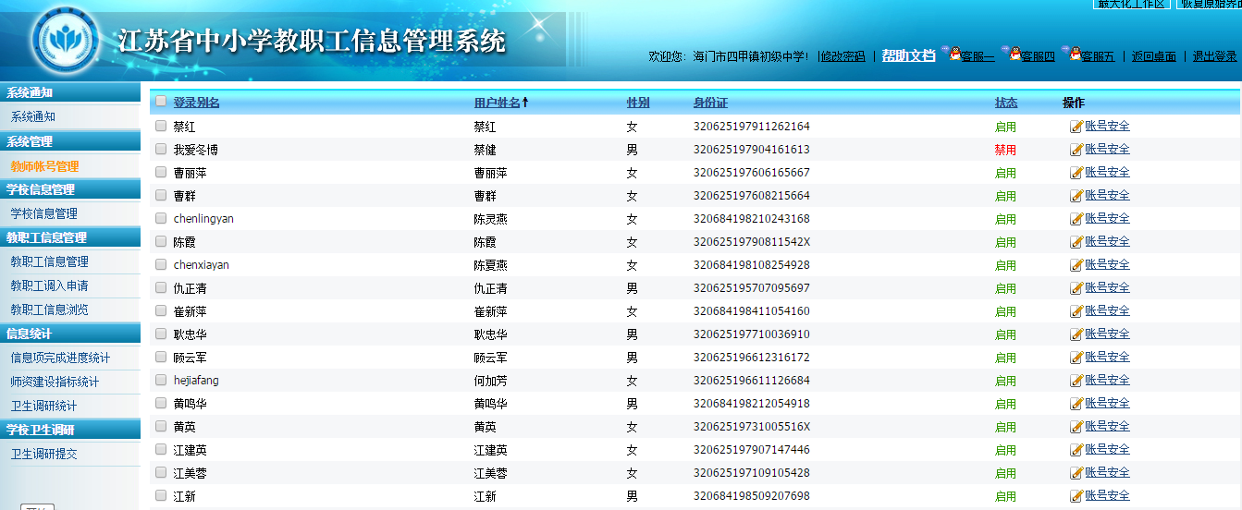Click the edit icon in the 曹群 row

pyautogui.click(x=1076, y=196)
